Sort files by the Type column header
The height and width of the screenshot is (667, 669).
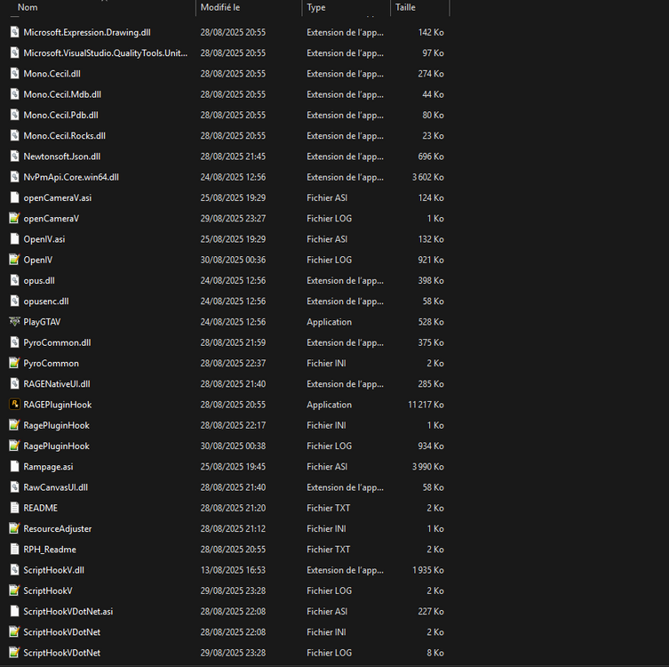coord(315,7)
